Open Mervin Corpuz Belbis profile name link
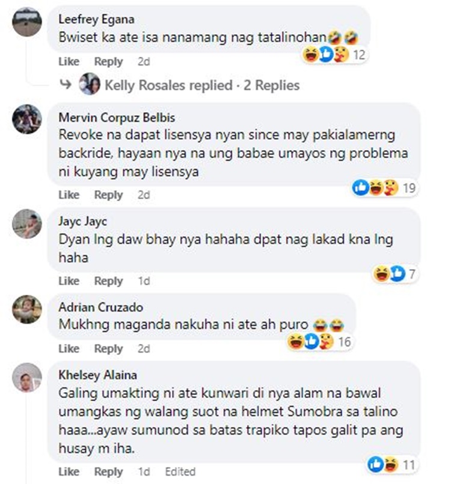451x484 pixels. 117,118
